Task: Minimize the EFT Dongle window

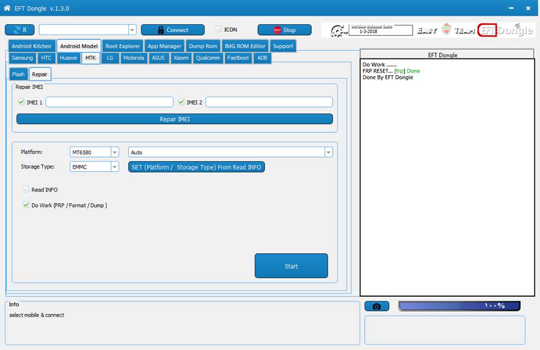Action: tap(511, 8)
